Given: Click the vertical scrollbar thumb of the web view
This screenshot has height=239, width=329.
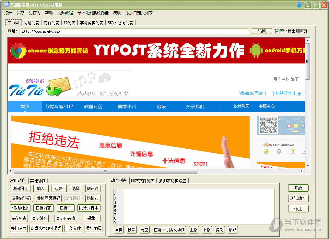Looking at the screenshot, I should click(308, 62).
